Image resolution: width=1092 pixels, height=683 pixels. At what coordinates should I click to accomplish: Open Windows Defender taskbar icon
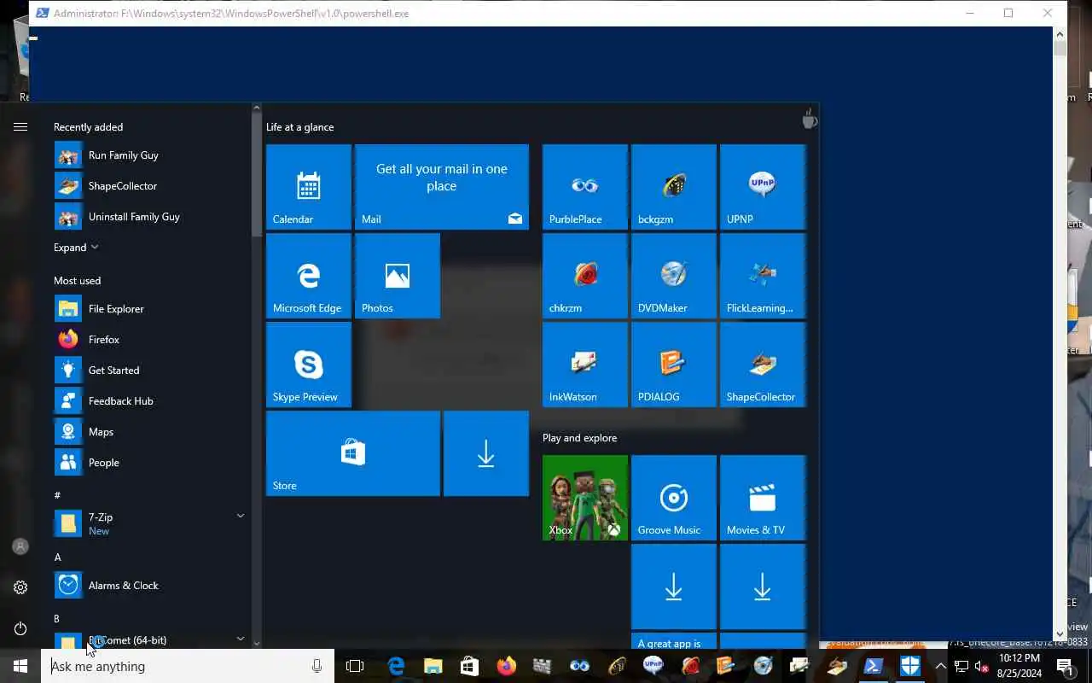pyautogui.click(x=910, y=666)
